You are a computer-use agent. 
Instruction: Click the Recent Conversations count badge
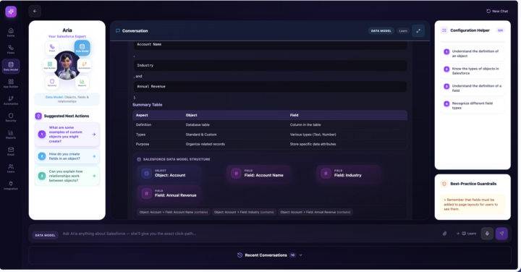pyautogui.click(x=293, y=255)
